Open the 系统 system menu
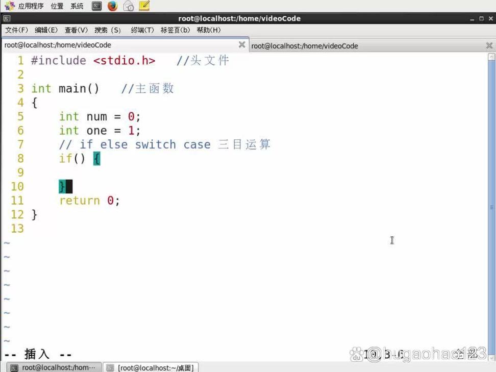 click(x=77, y=6)
